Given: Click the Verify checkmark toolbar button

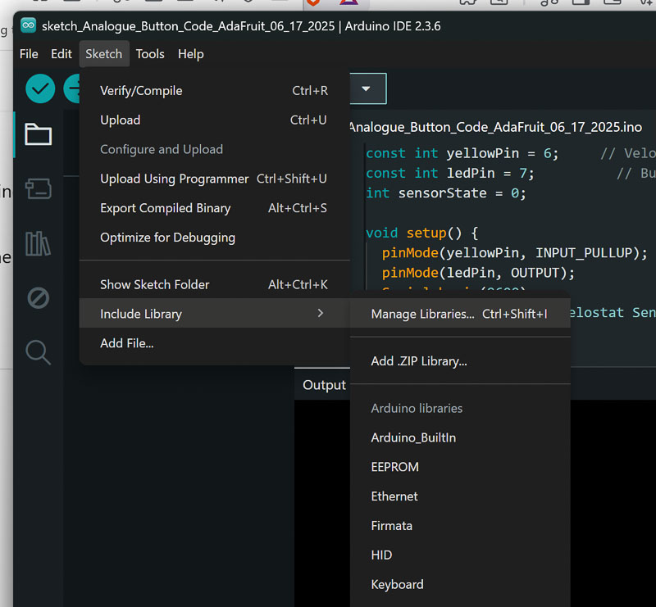Looking at the screenshot, I should (x=40, y=88).
